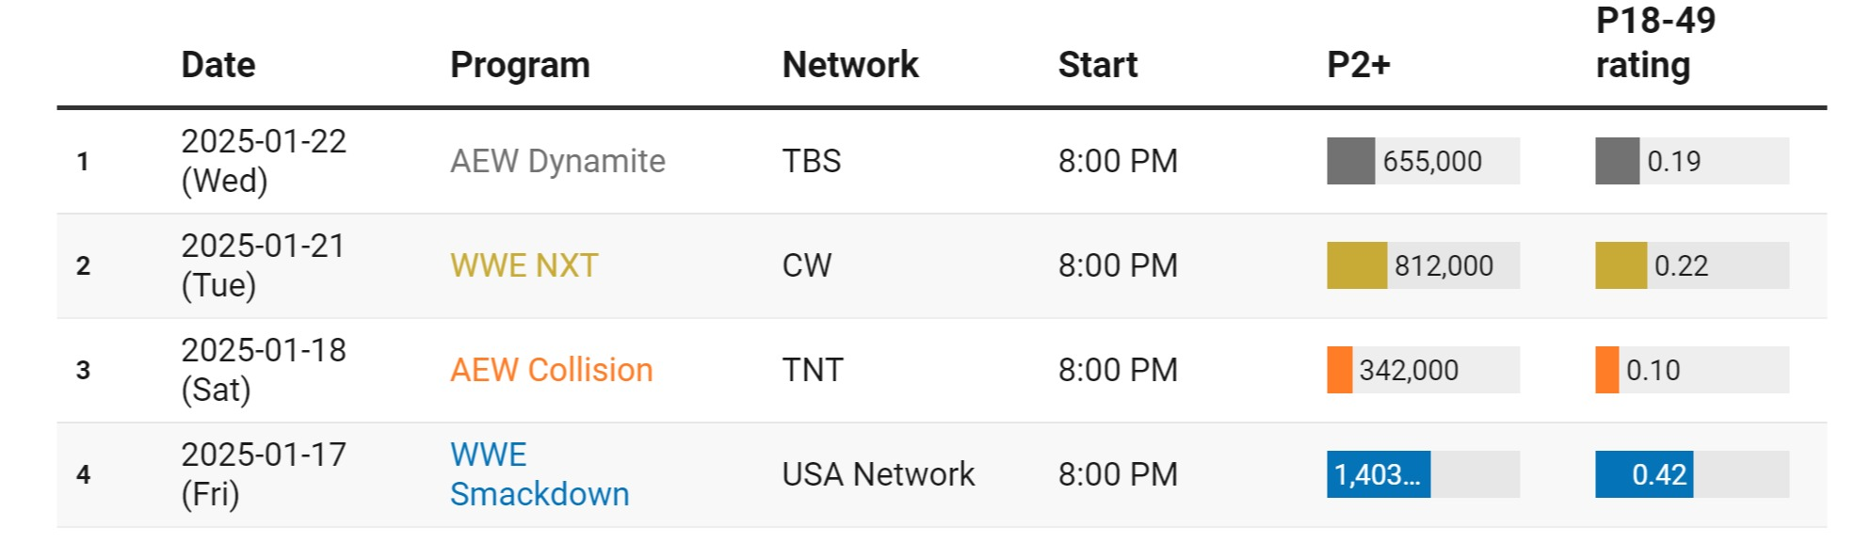Click the 0.22 rating bar
The image size is (1855, 543).
coord(1621,265)
